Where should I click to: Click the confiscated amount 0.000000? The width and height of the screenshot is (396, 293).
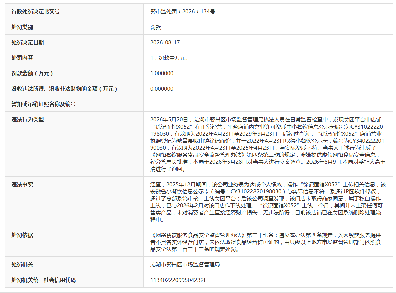(162, 89)
